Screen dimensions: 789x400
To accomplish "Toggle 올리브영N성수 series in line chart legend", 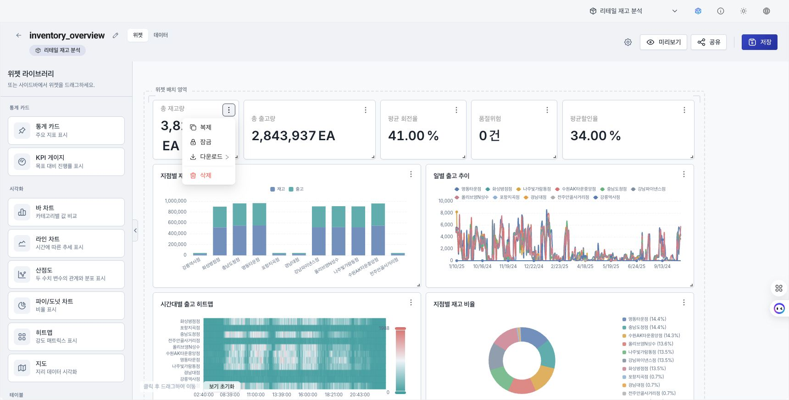I will [x=472, y=197].
